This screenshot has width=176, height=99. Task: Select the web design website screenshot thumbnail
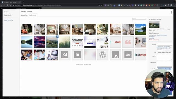pos(77,42)
